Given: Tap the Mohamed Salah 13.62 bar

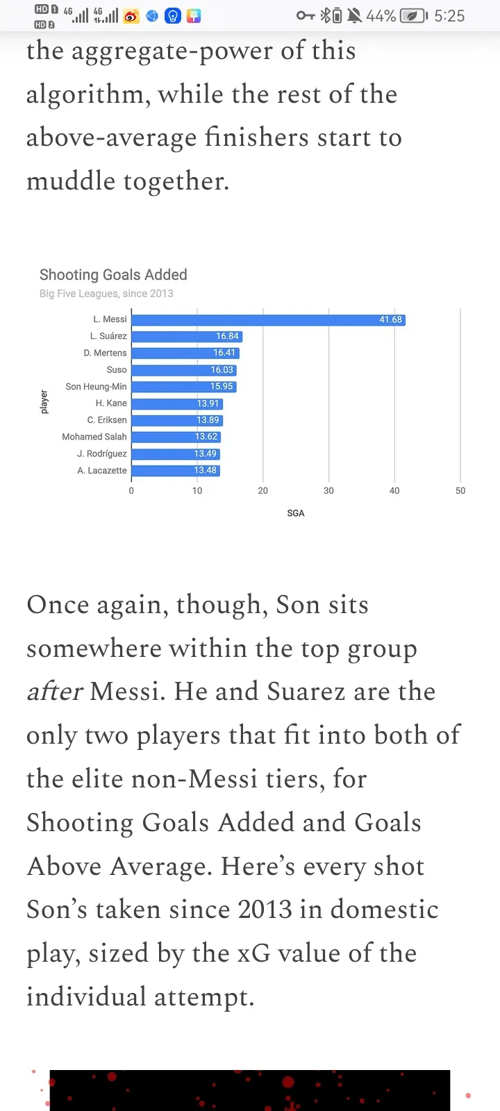Looking at the screenshot, I should (x=176, y=437).
